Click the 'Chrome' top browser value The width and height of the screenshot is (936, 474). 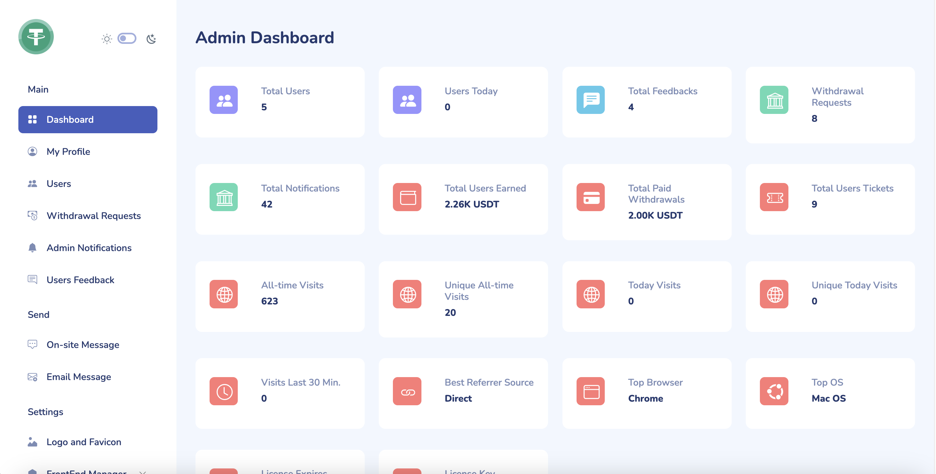click(645, 398)
